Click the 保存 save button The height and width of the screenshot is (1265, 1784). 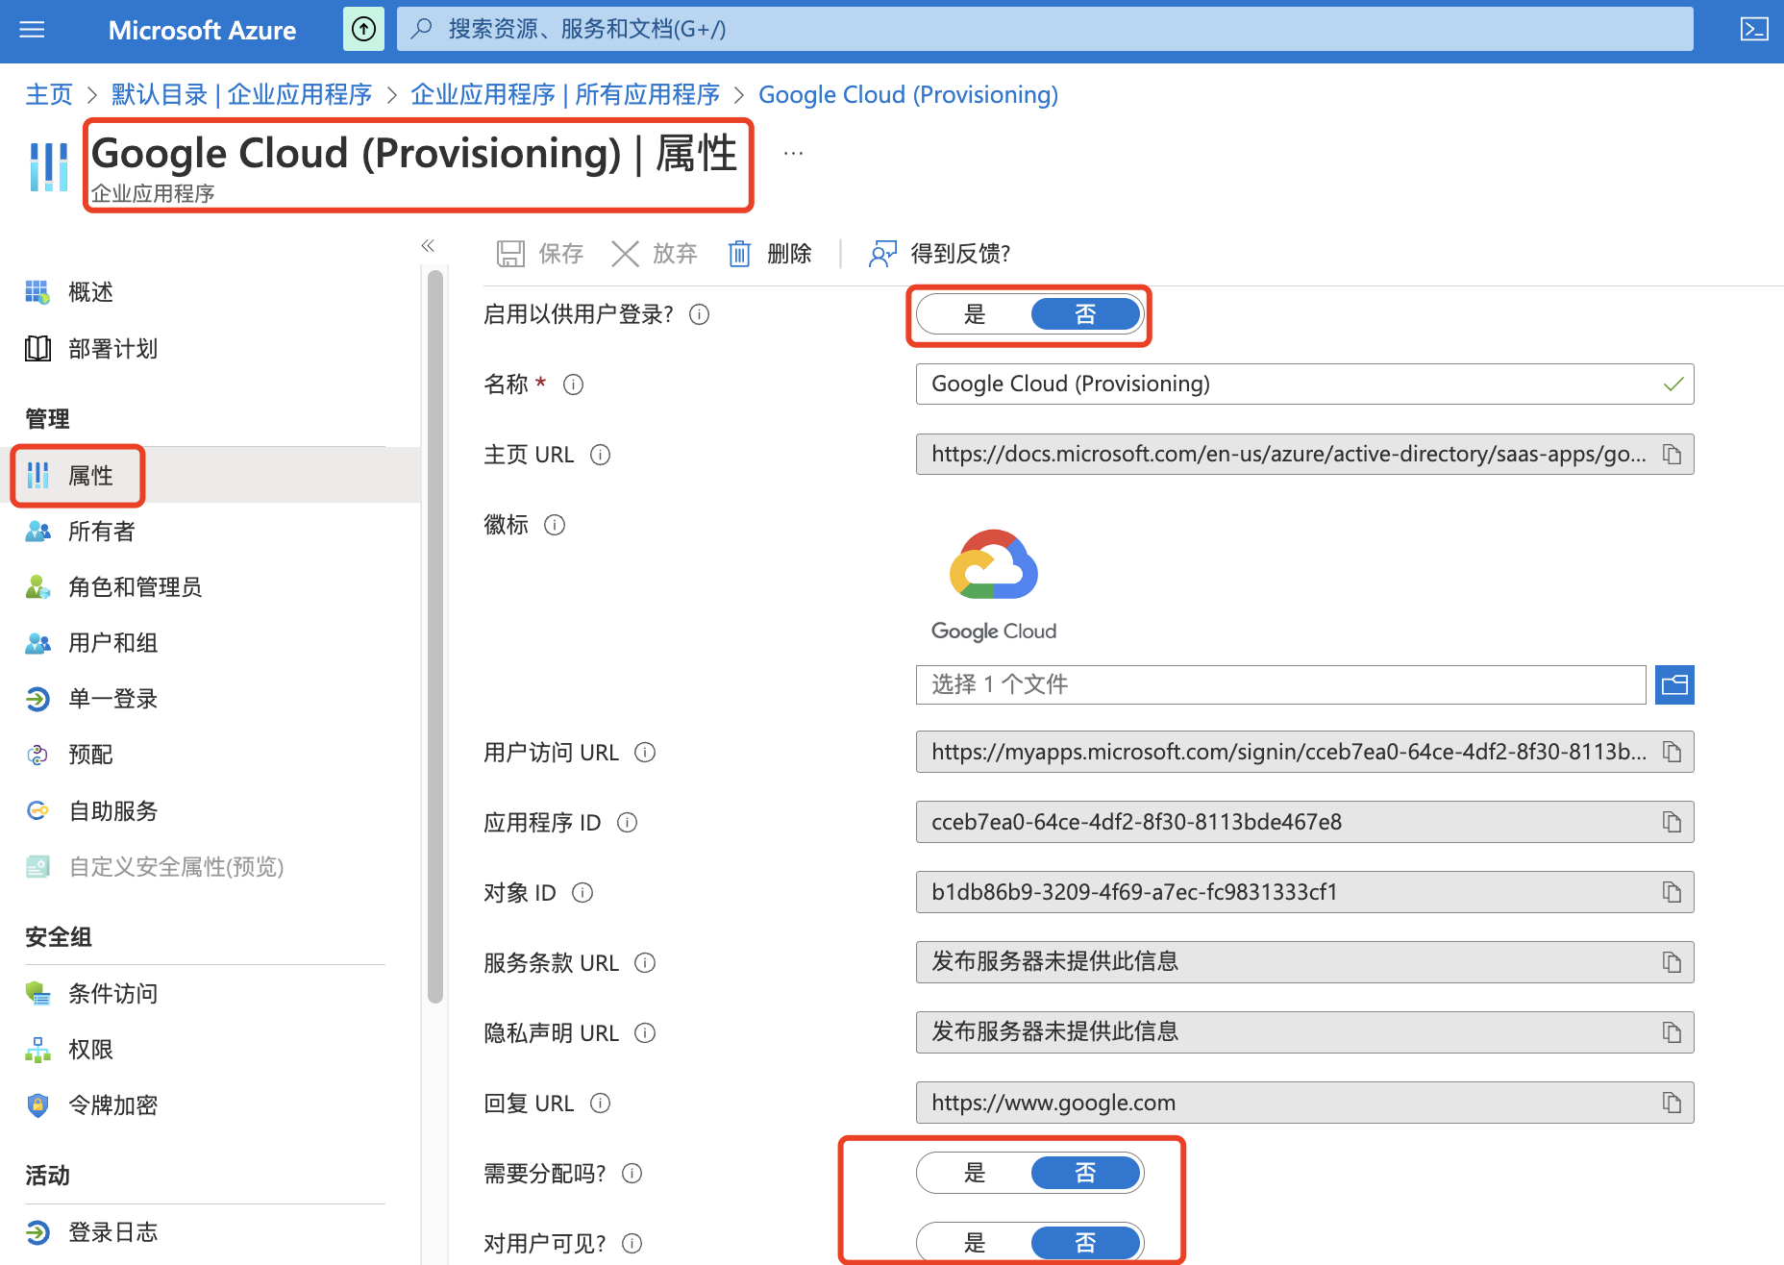pyautogui.click(x=540, y=254)
